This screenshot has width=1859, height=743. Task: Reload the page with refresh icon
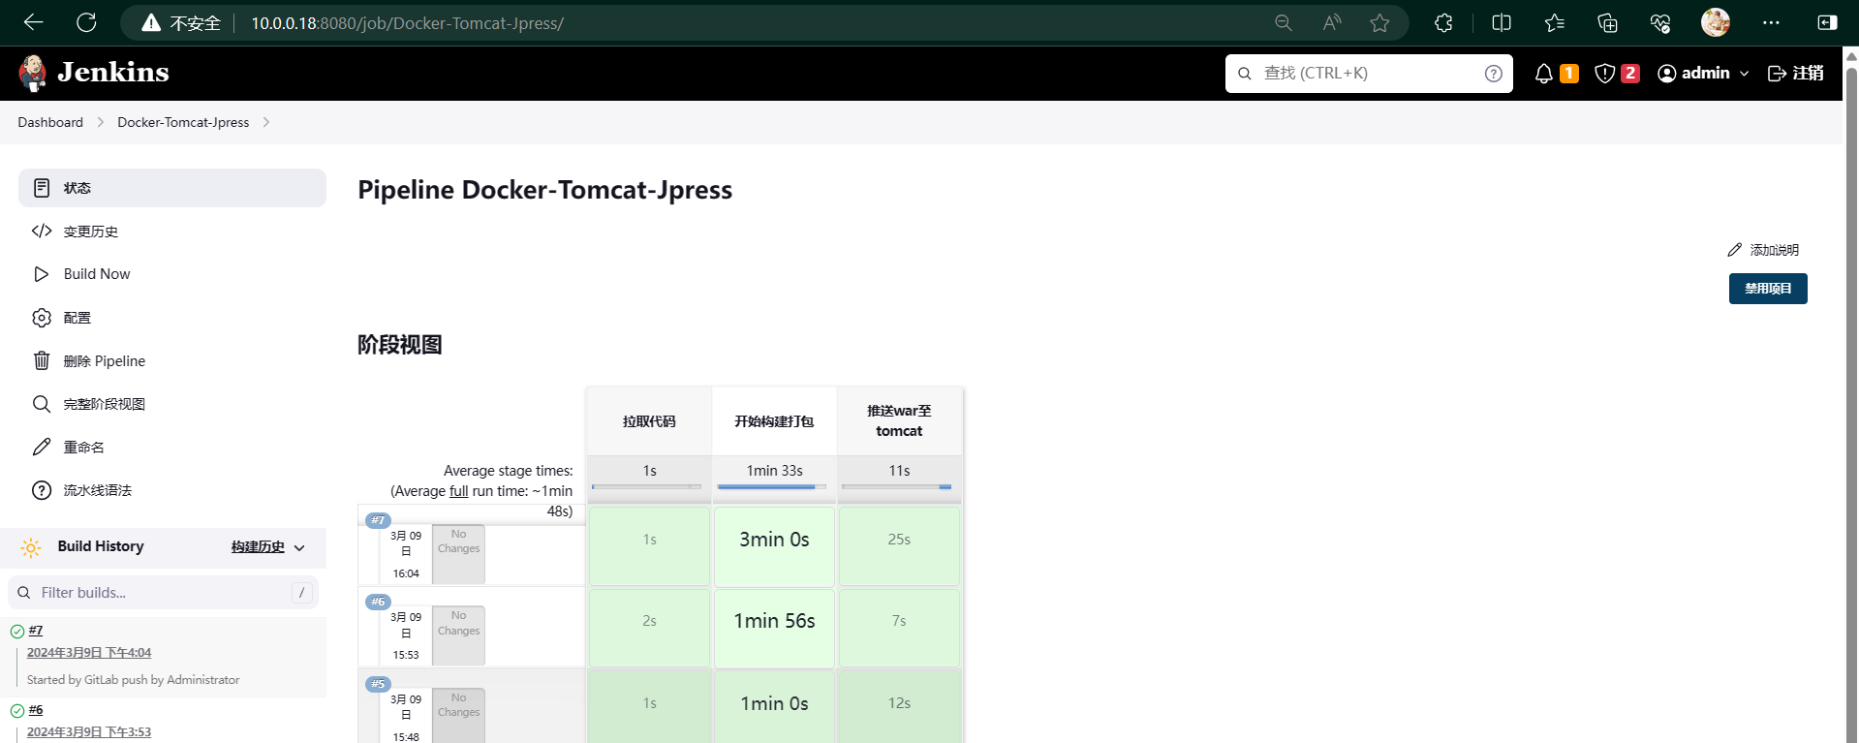click(x=86, y=22)
